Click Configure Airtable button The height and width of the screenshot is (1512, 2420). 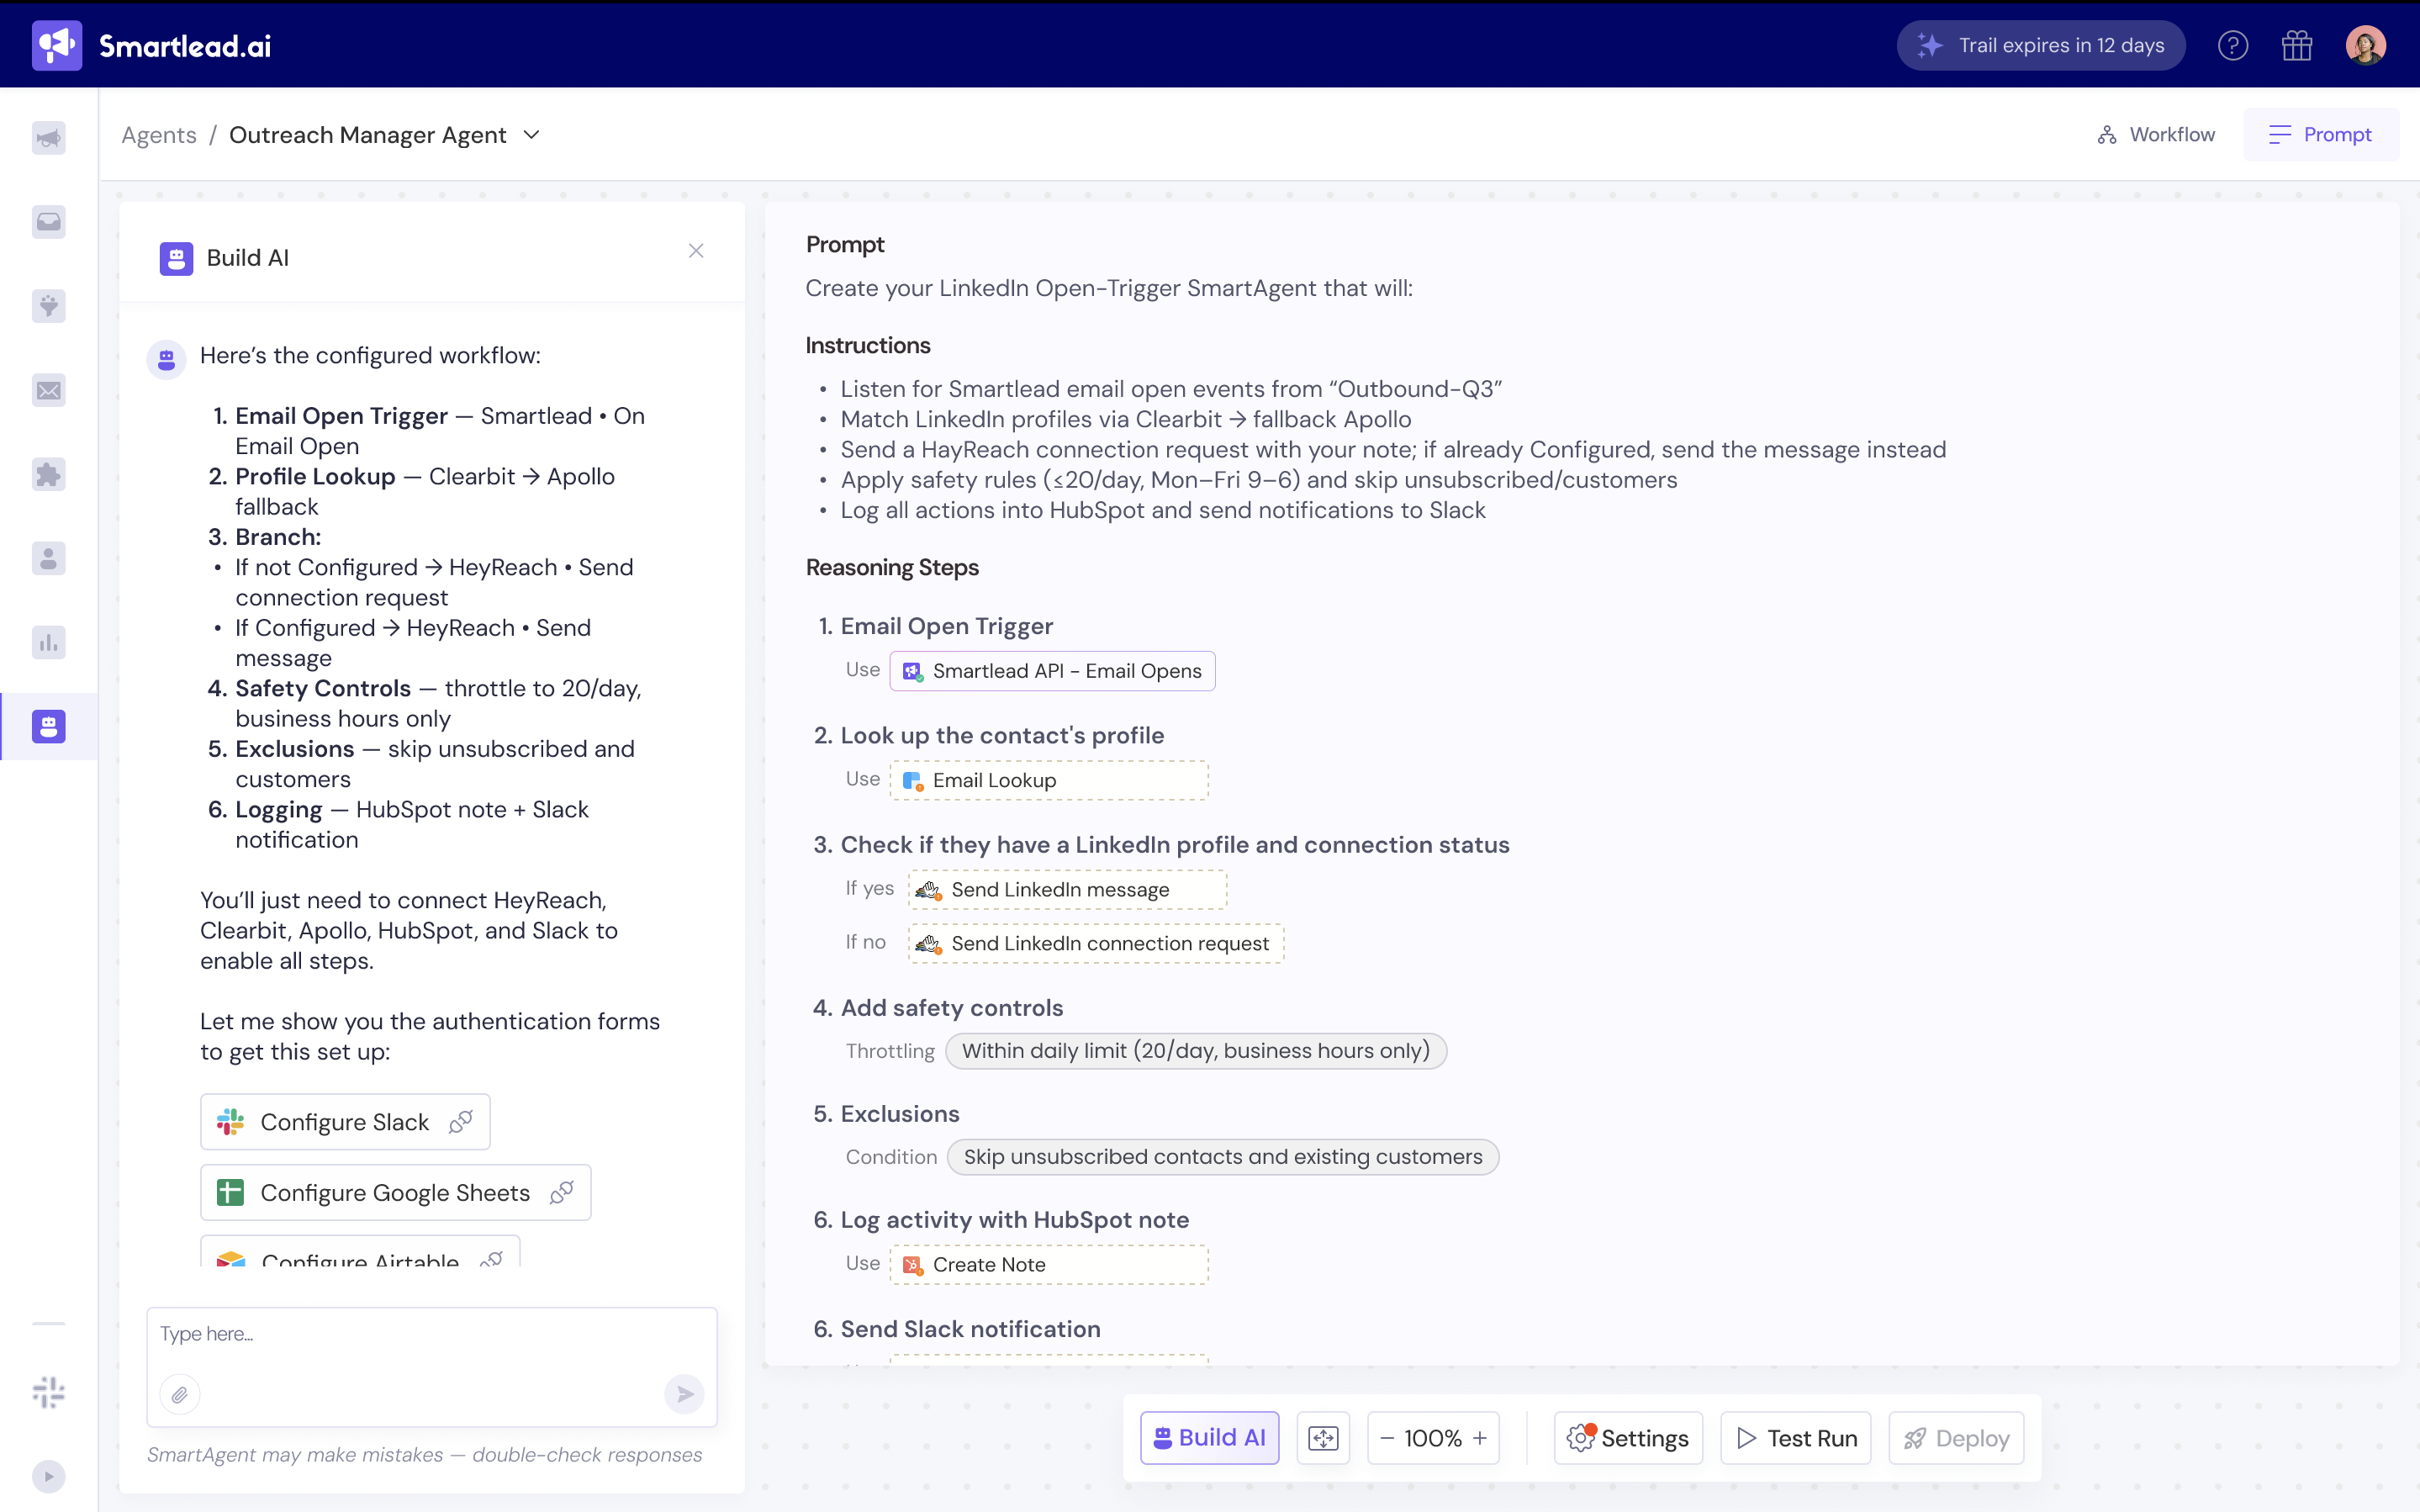click(360, 1252)
